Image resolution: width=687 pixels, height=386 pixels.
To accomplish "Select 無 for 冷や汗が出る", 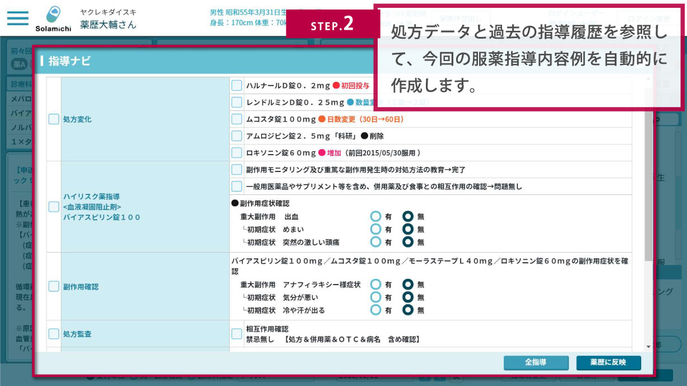I will tap(408, 310).
